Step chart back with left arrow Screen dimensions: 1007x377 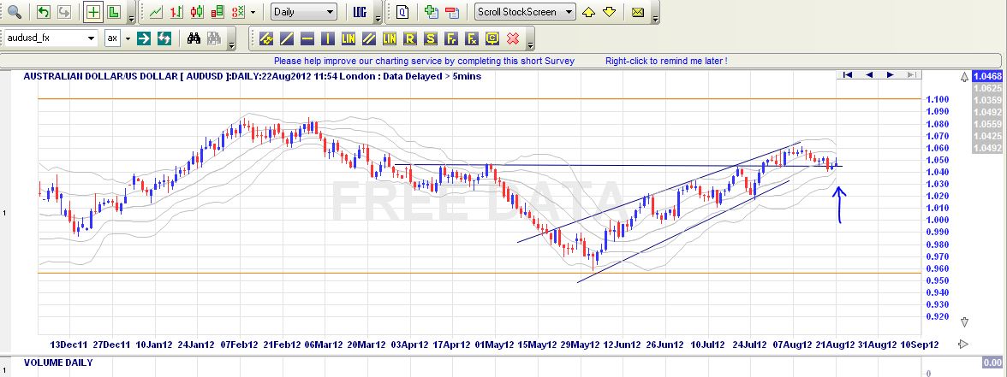[x=869, y=75]
